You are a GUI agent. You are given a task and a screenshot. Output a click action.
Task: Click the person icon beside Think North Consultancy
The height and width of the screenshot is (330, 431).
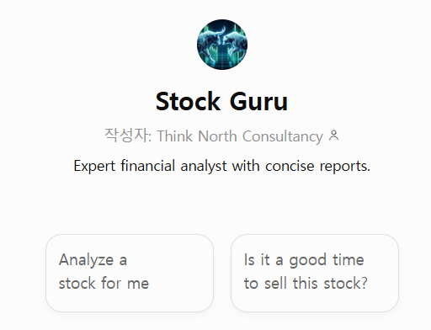(x=334, y=136)
